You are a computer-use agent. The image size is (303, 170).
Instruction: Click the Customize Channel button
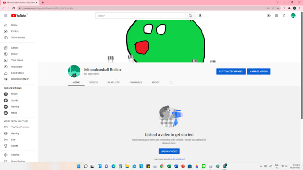[231, 71]
